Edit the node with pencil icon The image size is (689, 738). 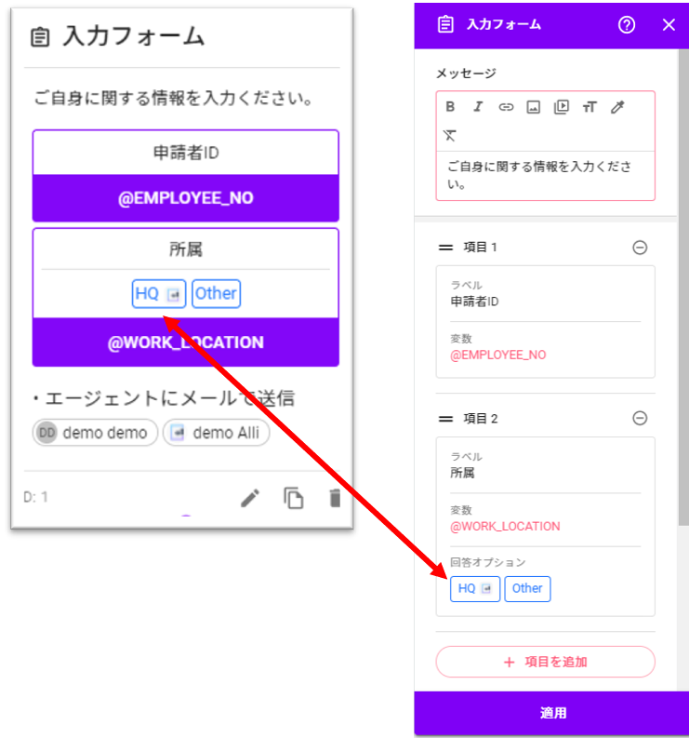250,498
